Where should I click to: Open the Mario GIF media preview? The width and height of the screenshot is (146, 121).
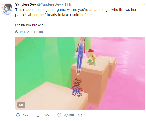coord(80,73)
